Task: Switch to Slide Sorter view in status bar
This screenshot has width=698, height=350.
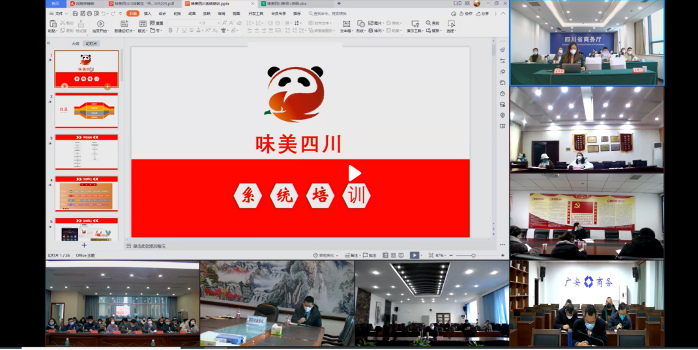Action: coord(393,256)
